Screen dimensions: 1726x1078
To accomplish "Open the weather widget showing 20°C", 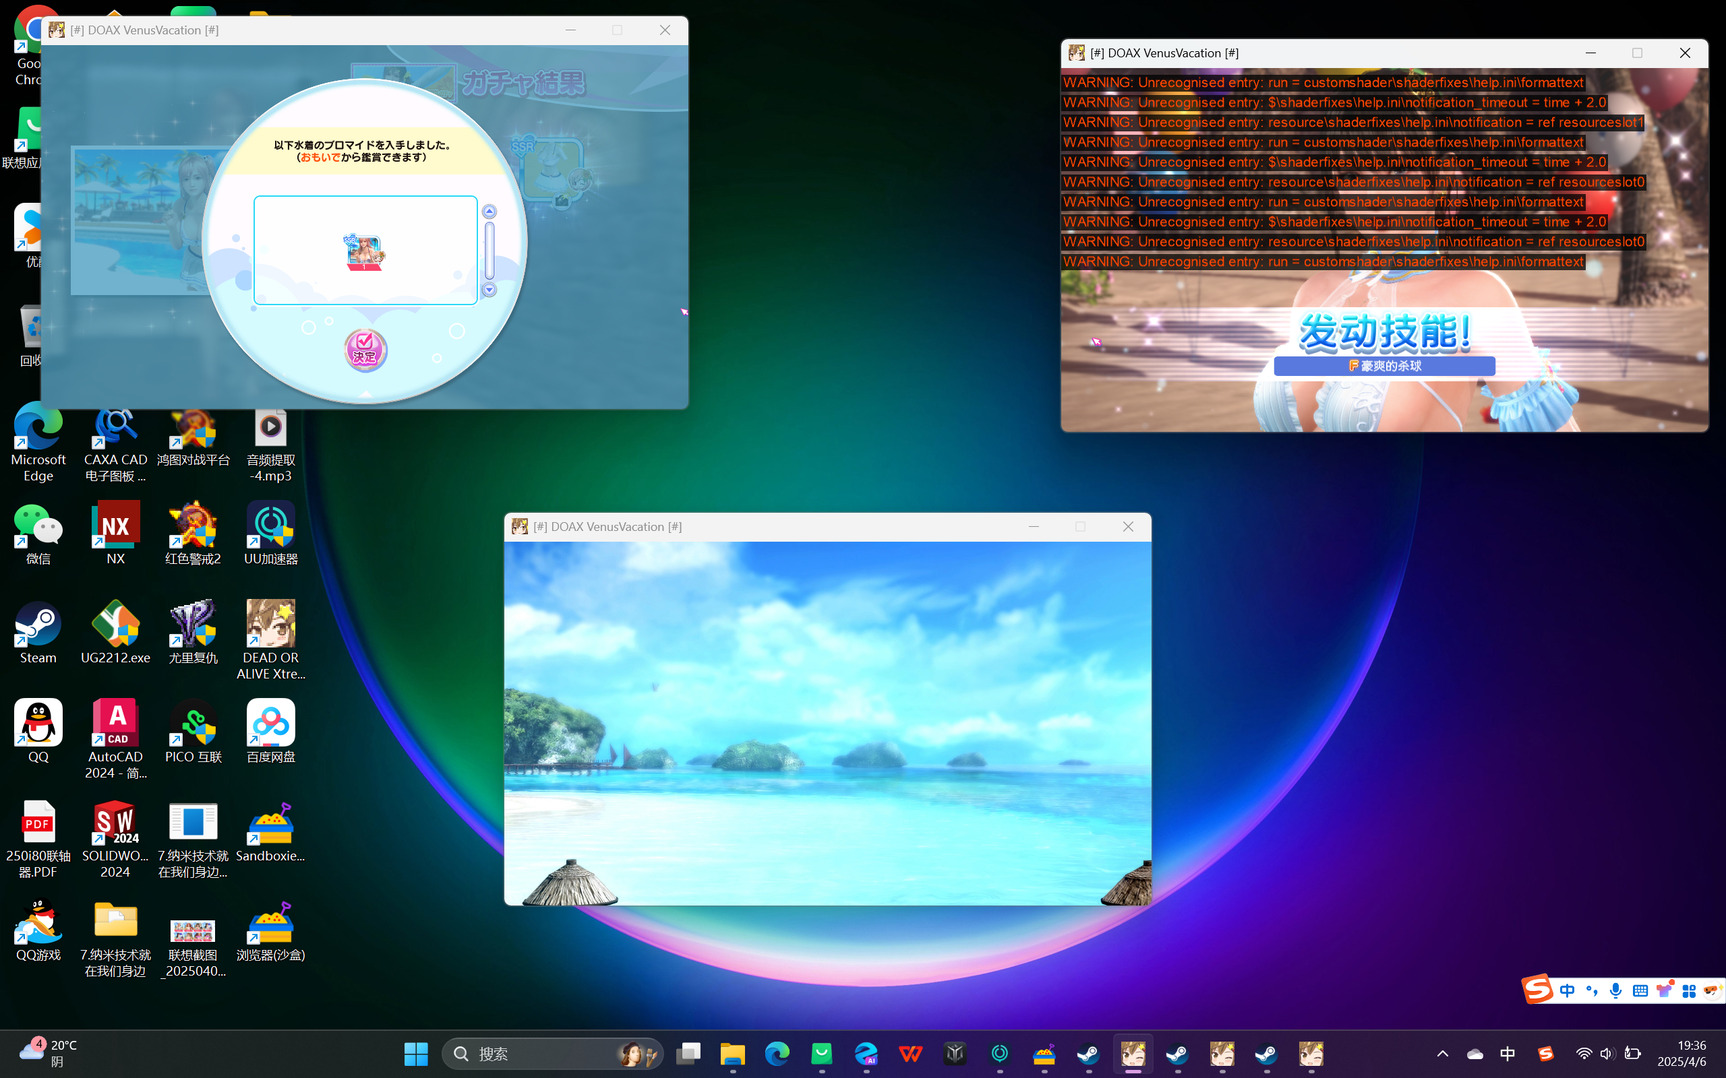I will click(x=49, y=1054).
